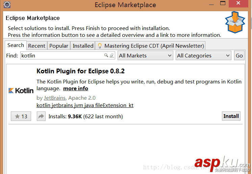Viewport: 252px width, 174px height.
Task: Click the Kotlin Plugin for Eclipse 0.8.2 title
Action: 80,71
